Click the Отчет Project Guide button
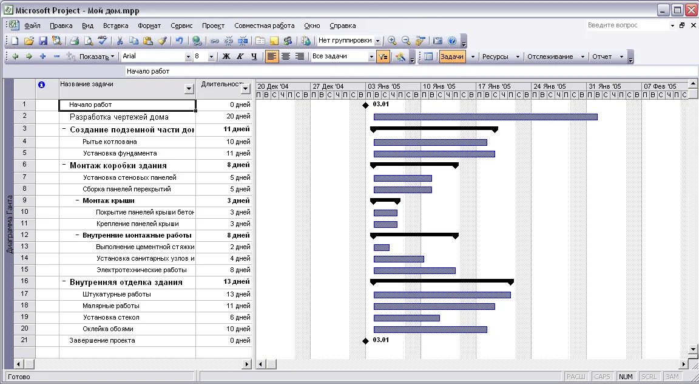The width and height of the screenshot is (699, 384). 602,57
